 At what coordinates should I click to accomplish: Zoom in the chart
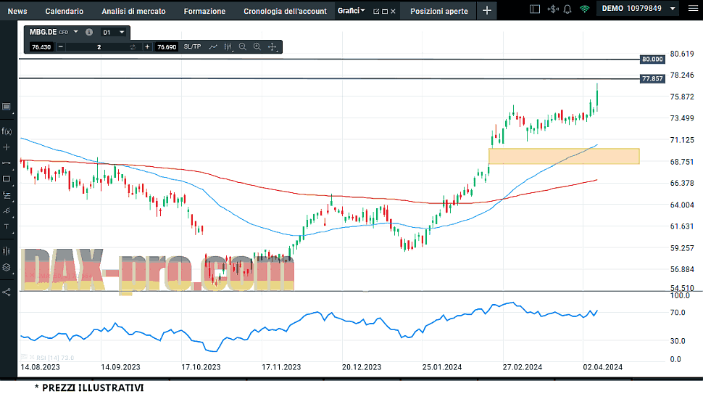click(257, 46)
